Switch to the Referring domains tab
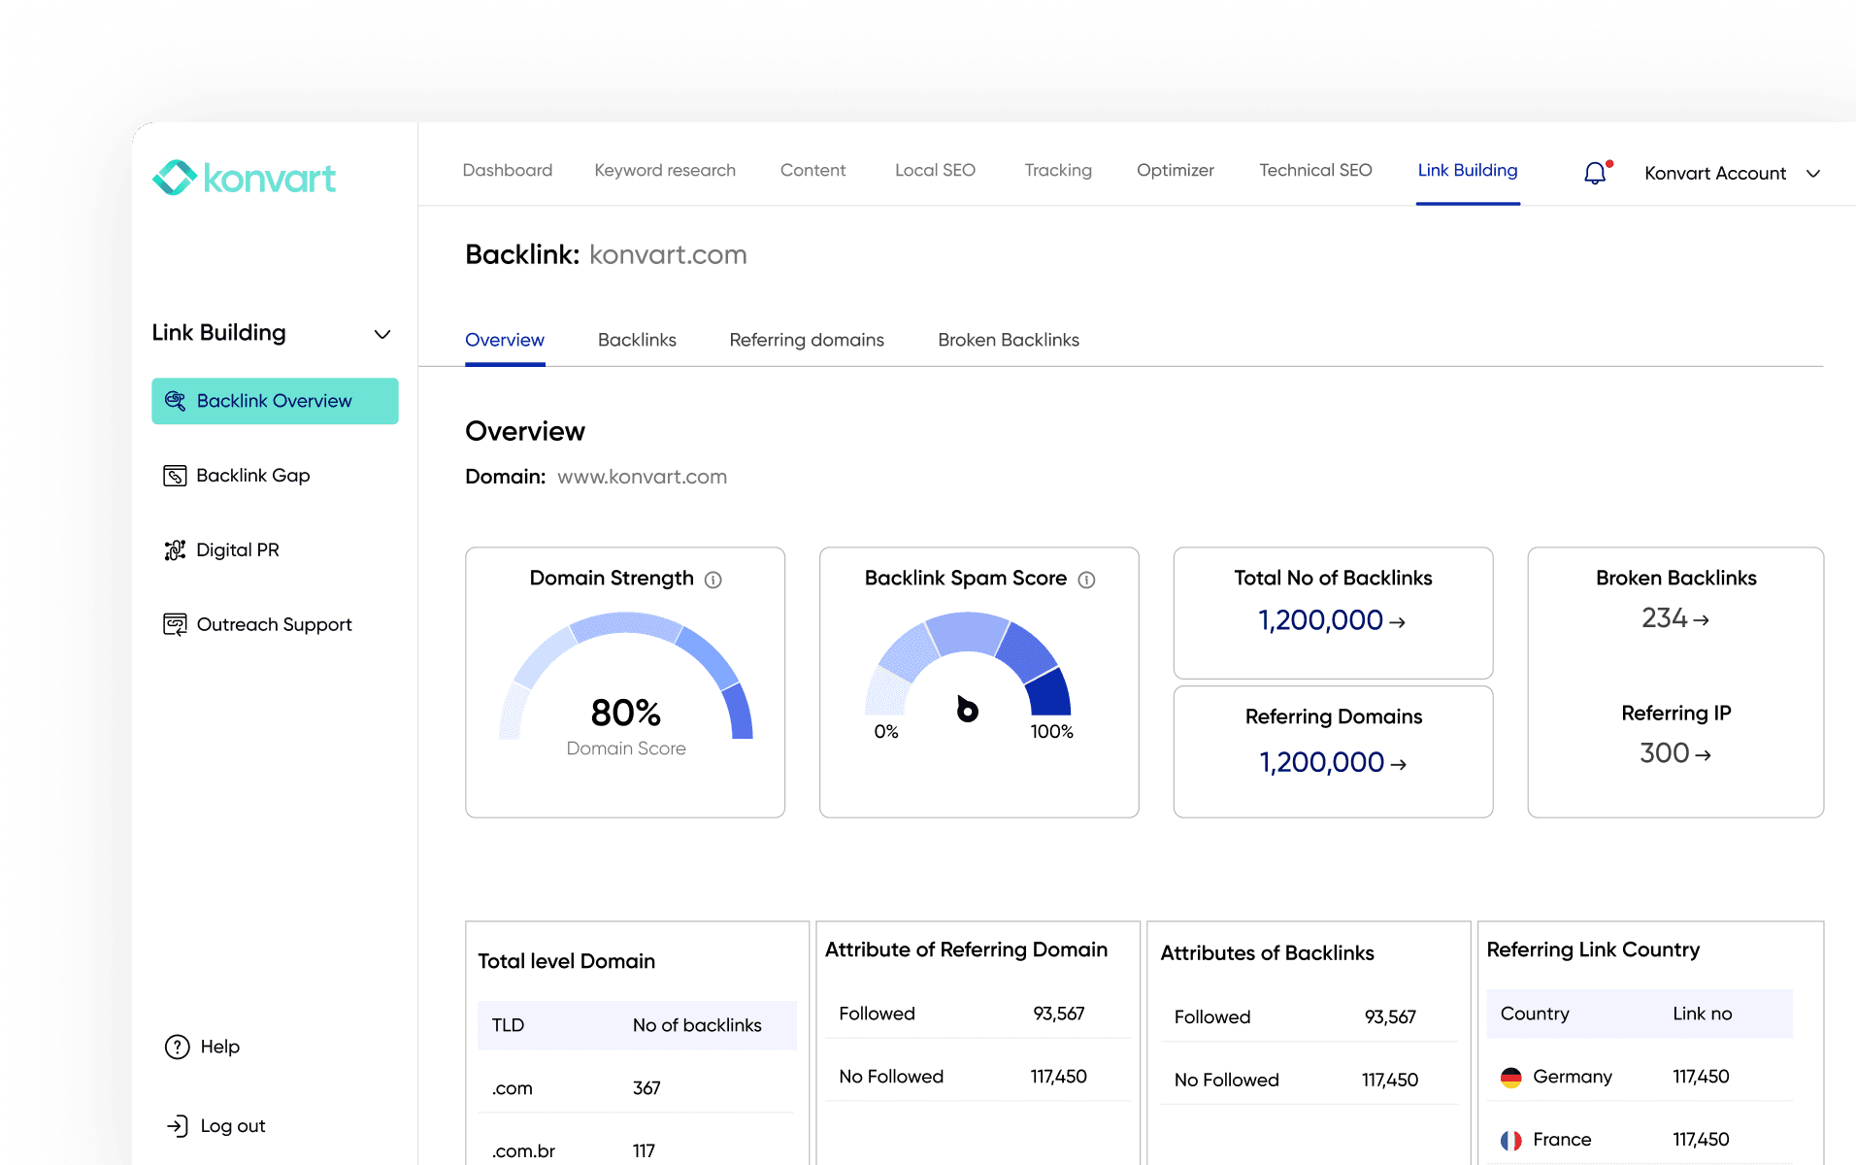 [x=806, y=340]
